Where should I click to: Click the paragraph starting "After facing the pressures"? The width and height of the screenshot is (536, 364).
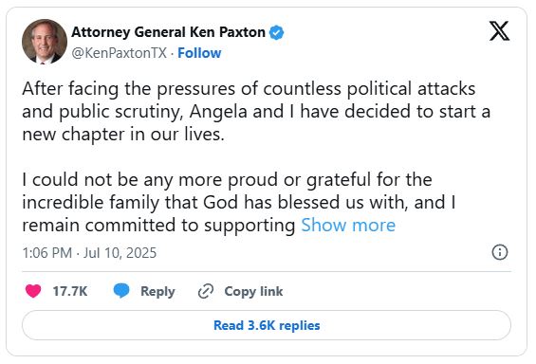click(x=256, y=111)
